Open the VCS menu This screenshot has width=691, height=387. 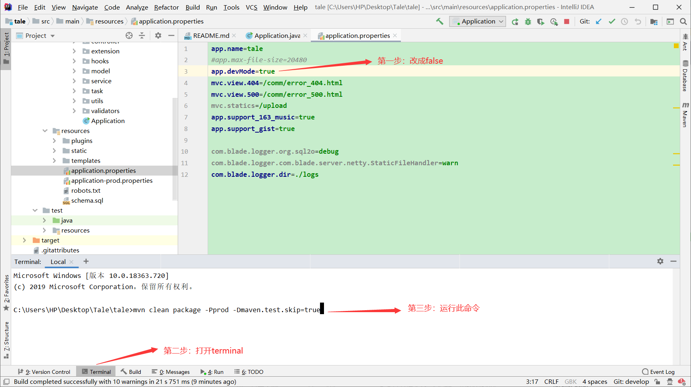point(251,7)
